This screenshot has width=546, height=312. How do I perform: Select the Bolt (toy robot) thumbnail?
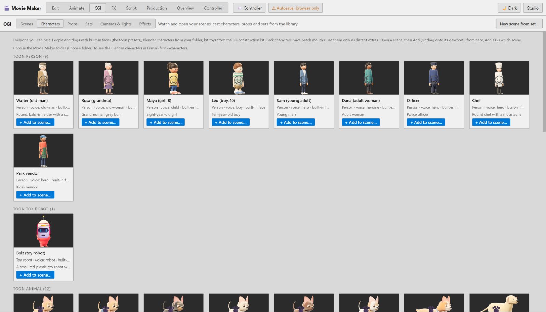pos(43,231)
